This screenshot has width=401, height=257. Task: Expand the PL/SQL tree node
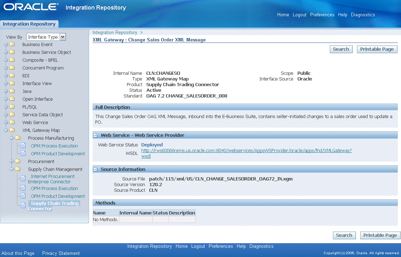(6, 107)
